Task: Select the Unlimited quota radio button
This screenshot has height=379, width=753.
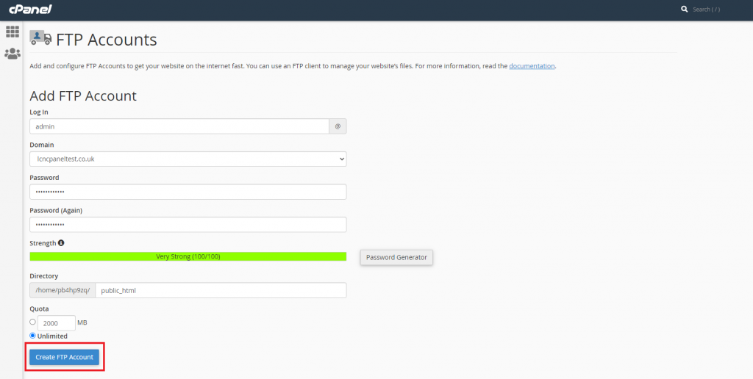Action: tap(32, 336)
